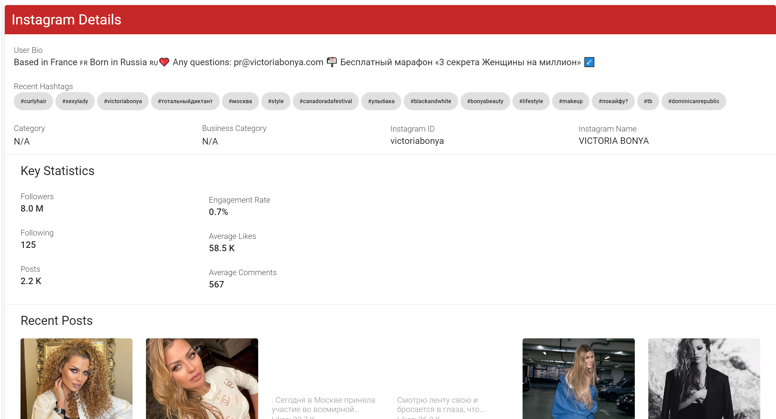
Task: Click the mailbox emoji in bio
Action: click(x=332, y=62)
